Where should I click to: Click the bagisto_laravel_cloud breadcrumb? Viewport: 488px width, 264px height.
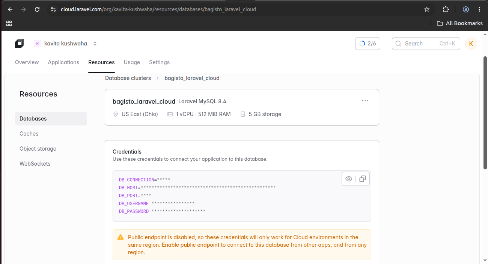click(x=192, y=78)
